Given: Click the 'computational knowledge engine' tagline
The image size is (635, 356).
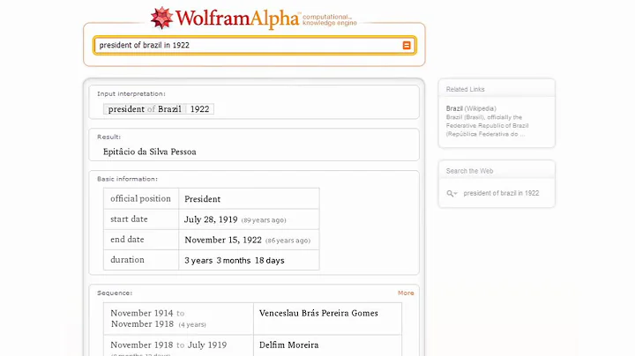Looking at the screenshot, I should click(330, 19).
